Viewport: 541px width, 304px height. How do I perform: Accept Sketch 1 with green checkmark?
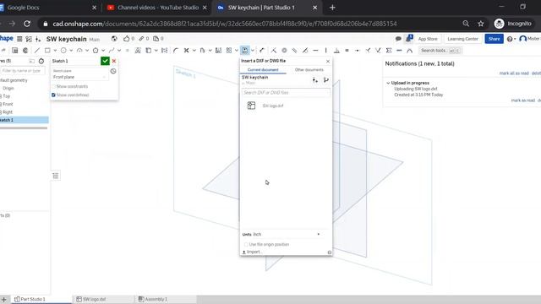[105, 61]
